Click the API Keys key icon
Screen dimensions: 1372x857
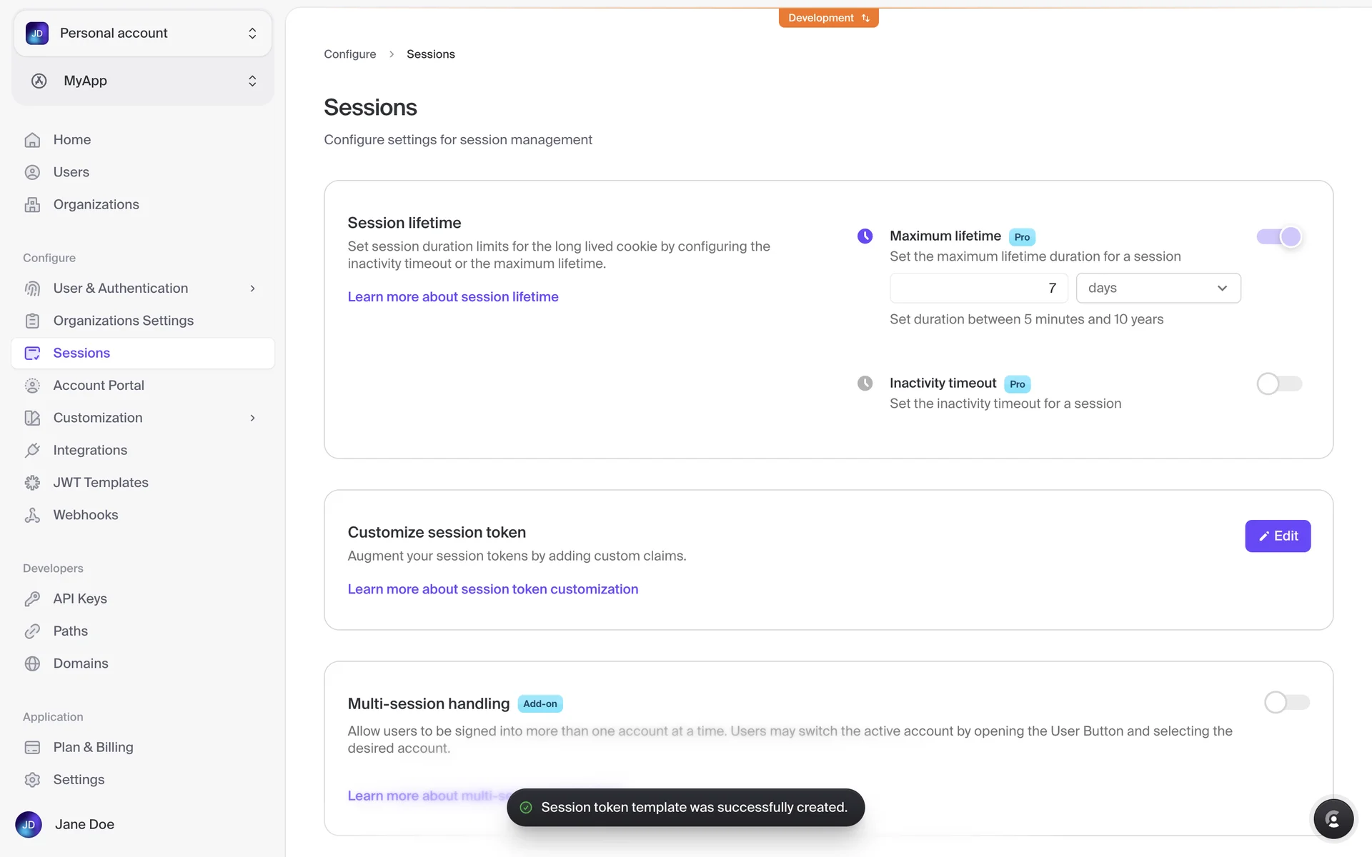click(x=32, y=598)
